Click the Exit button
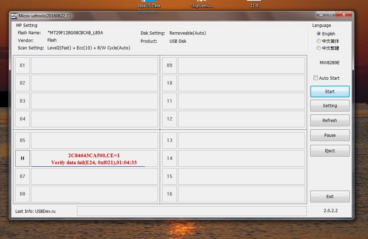The image size is (368, 239). coord(330,197)
